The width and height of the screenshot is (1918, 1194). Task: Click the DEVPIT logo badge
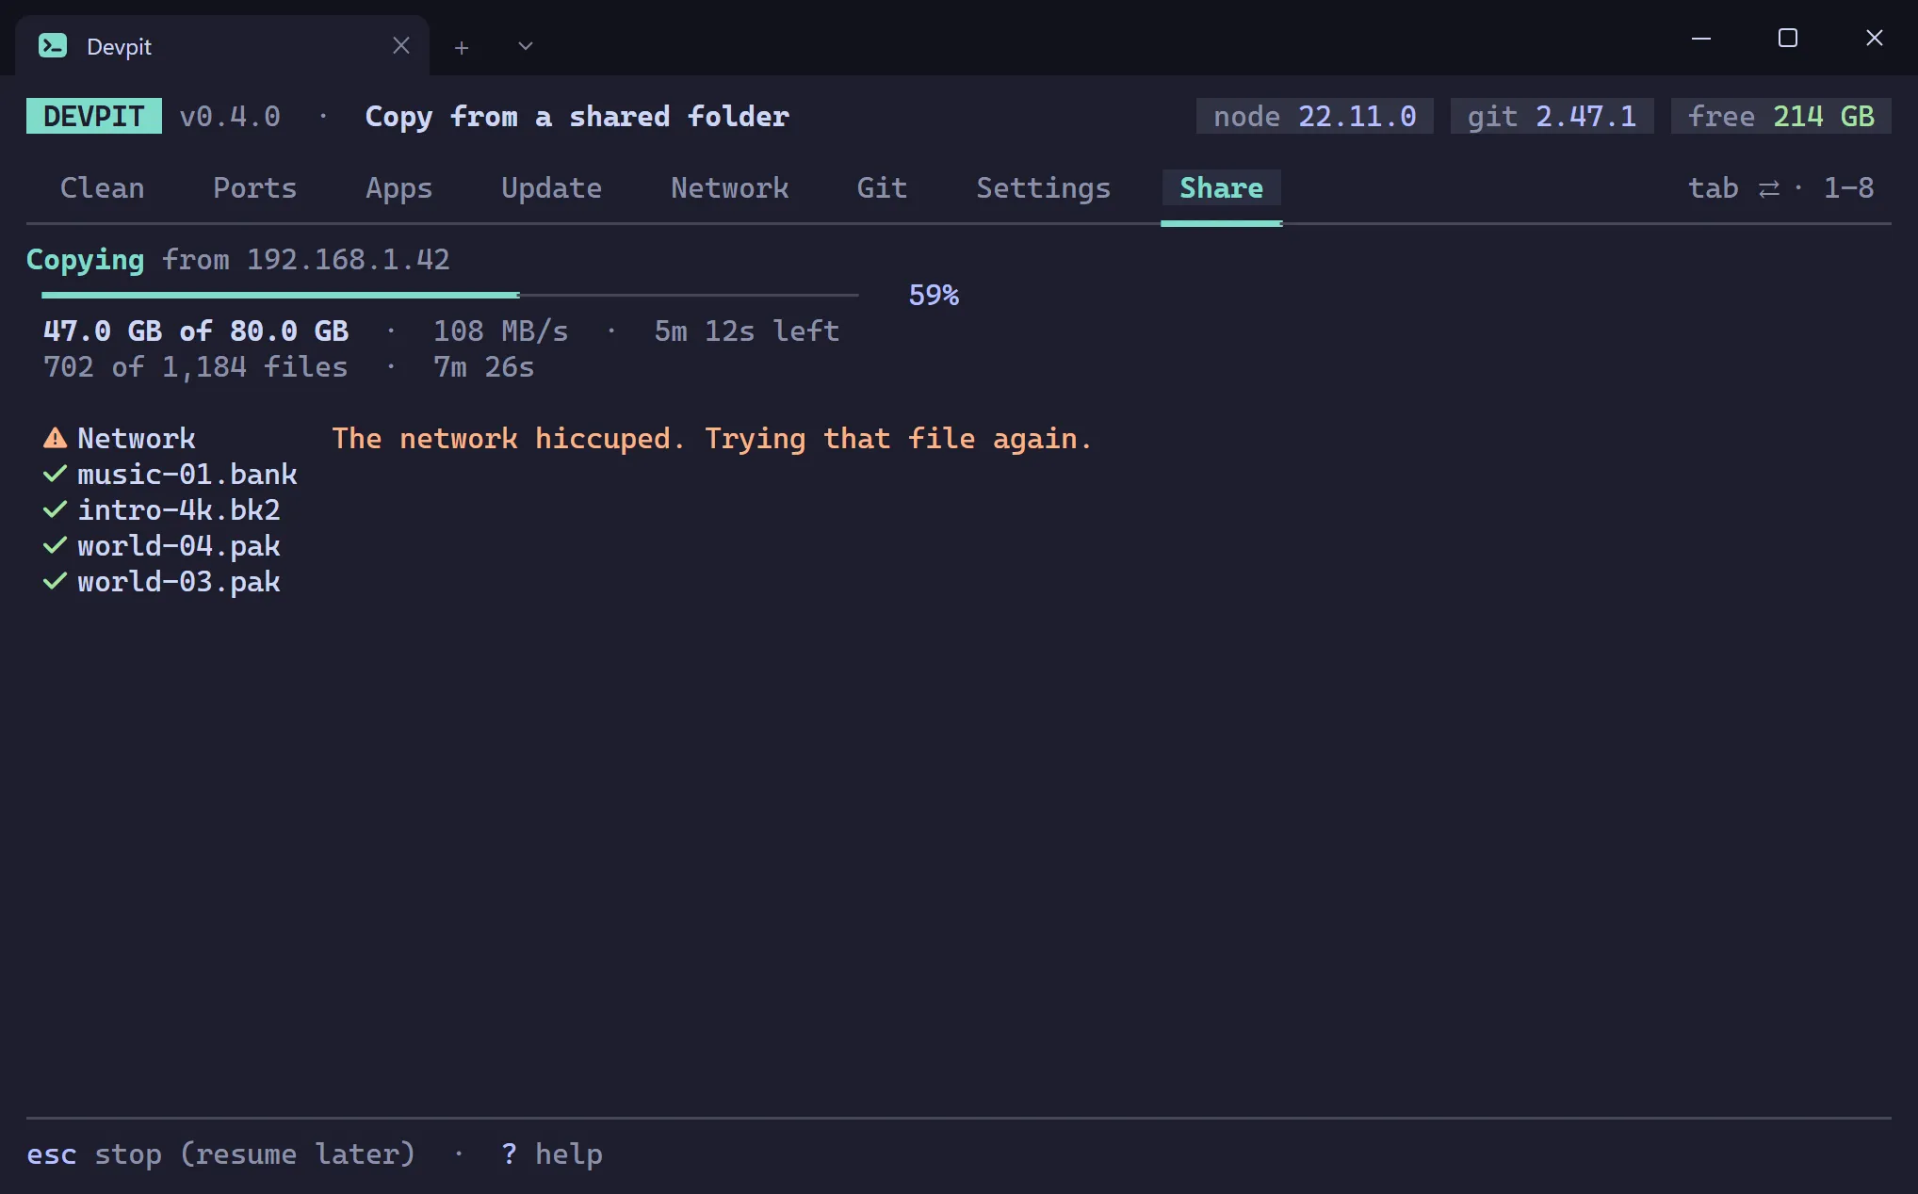pyautogui.click(x=94, y=116)
